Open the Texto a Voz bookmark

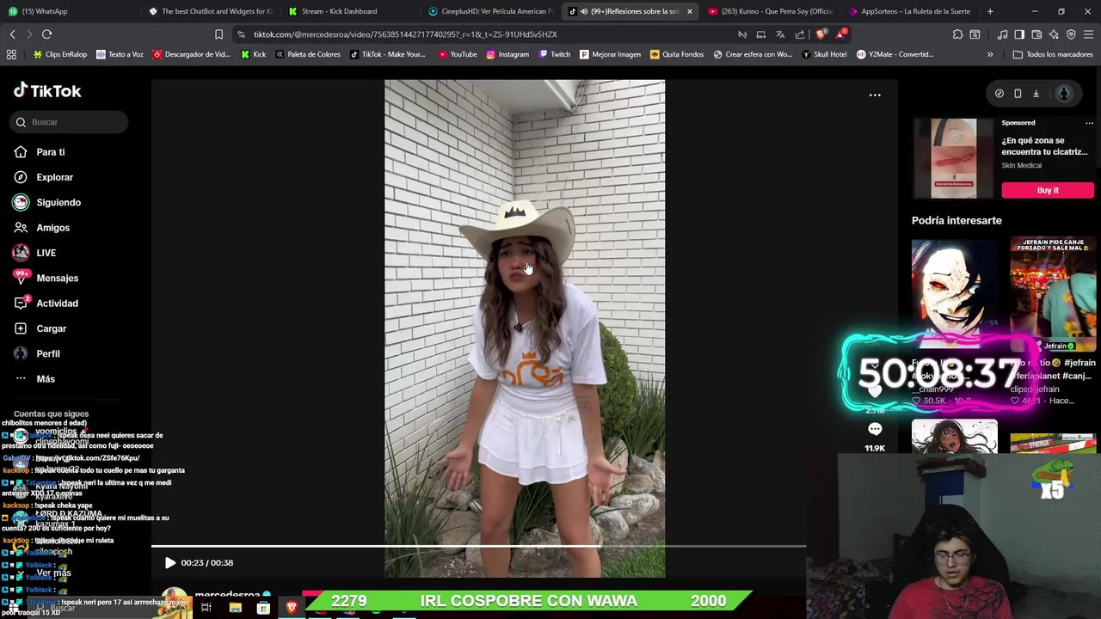coord(120,54)
